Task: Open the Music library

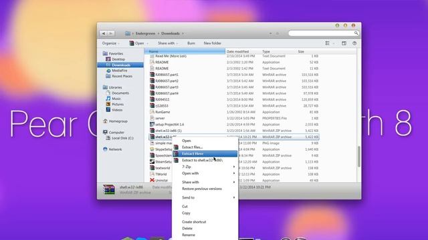Action: pos(116,99)
